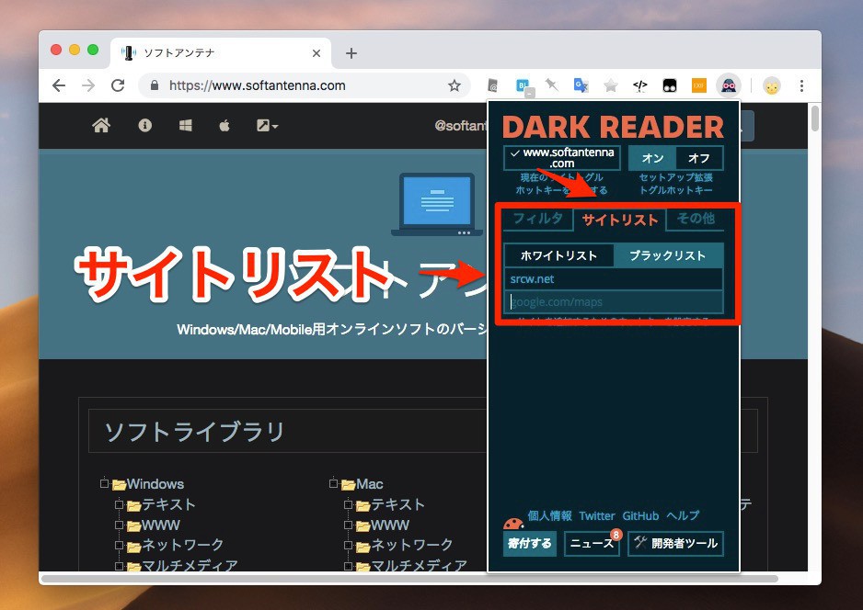The height and width of the screenshot is (610, 863).
Task: Open the external-link dropdown in navbar
Action: (x=267, y=125)
